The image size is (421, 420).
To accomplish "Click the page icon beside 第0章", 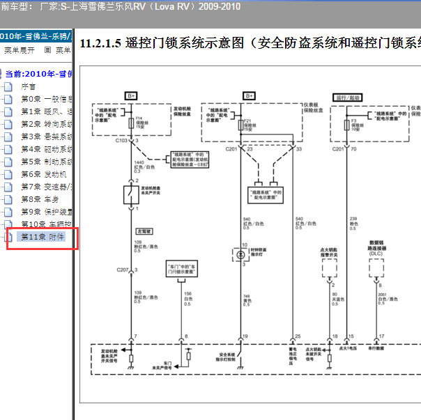I will click(8, 100).
